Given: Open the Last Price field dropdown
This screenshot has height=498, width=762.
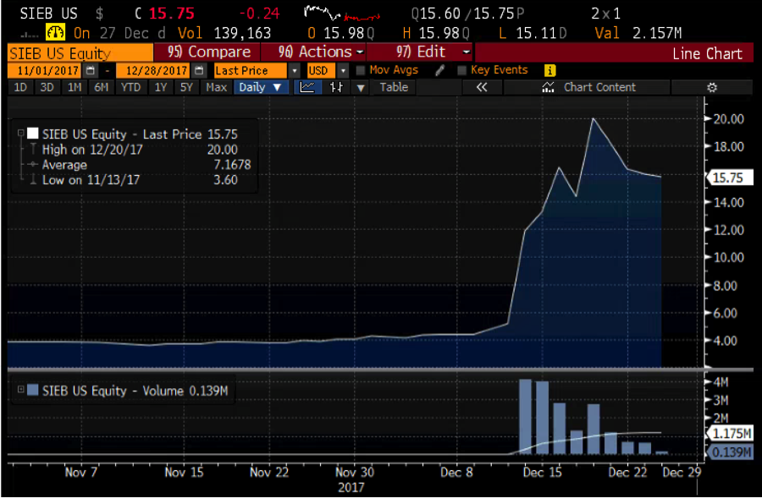Looking at the screenshot, I should [x=294, y=70].
